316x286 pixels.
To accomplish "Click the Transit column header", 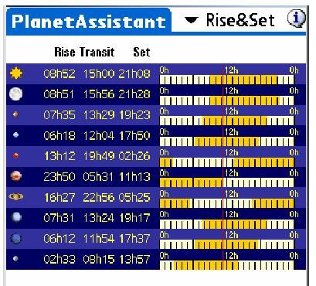I will [97, 52].
